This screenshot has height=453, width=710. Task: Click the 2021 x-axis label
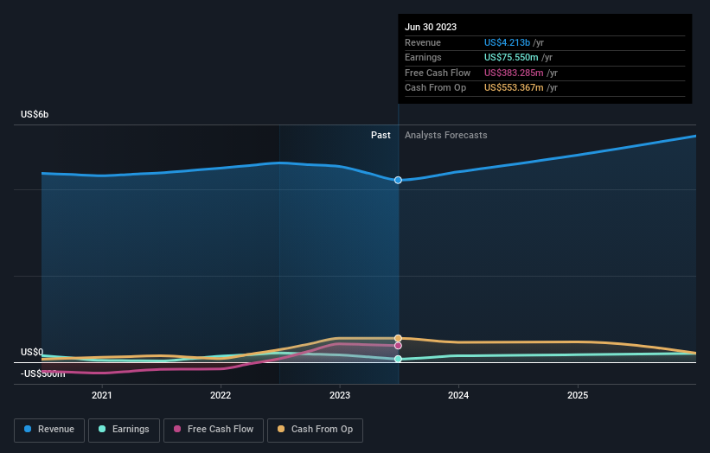coord(102,396)
